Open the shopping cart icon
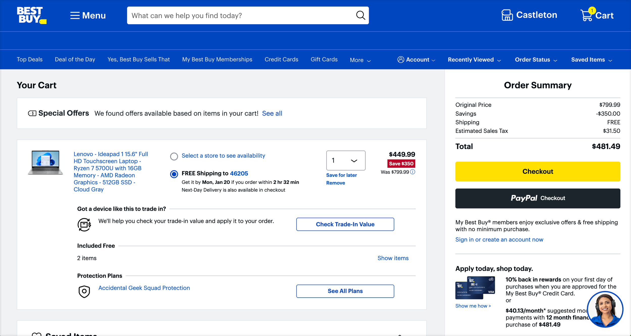The width and height of the screenshot is (631, 336). click(x=587, y=15)
